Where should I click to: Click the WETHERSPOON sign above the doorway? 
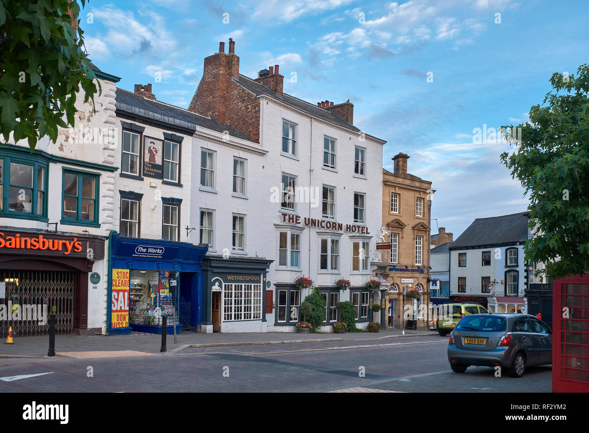click(243, 278)
